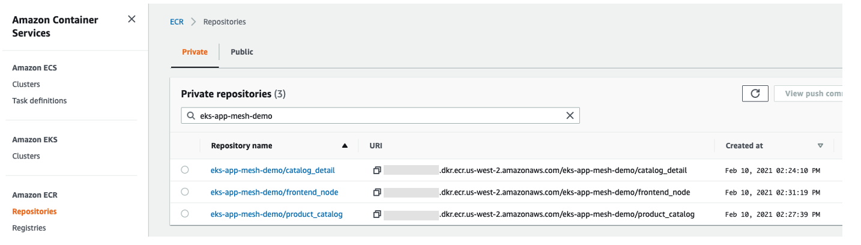
Task: Copy URI of frontend_node repository
Action: point(377,192)
